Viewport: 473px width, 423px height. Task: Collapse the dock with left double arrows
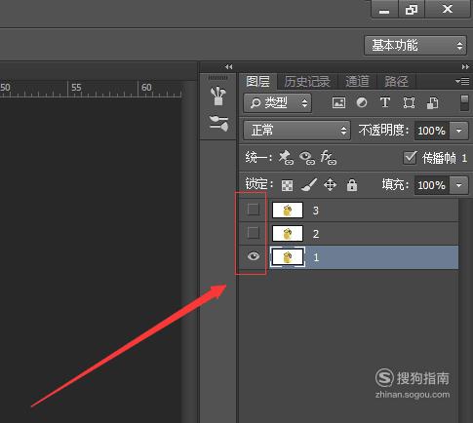pyautogui.click(x=228, y=67)
